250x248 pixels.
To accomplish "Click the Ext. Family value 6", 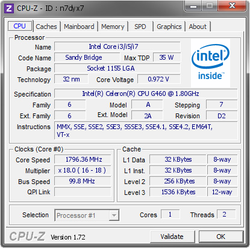I will click(70, 116).
